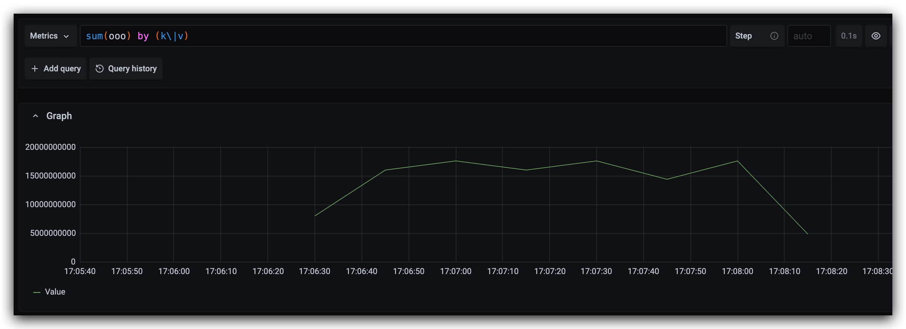Click the 17:08:20 time axis label
This screenshot has height=329, width=906.
tap(831, 271)
